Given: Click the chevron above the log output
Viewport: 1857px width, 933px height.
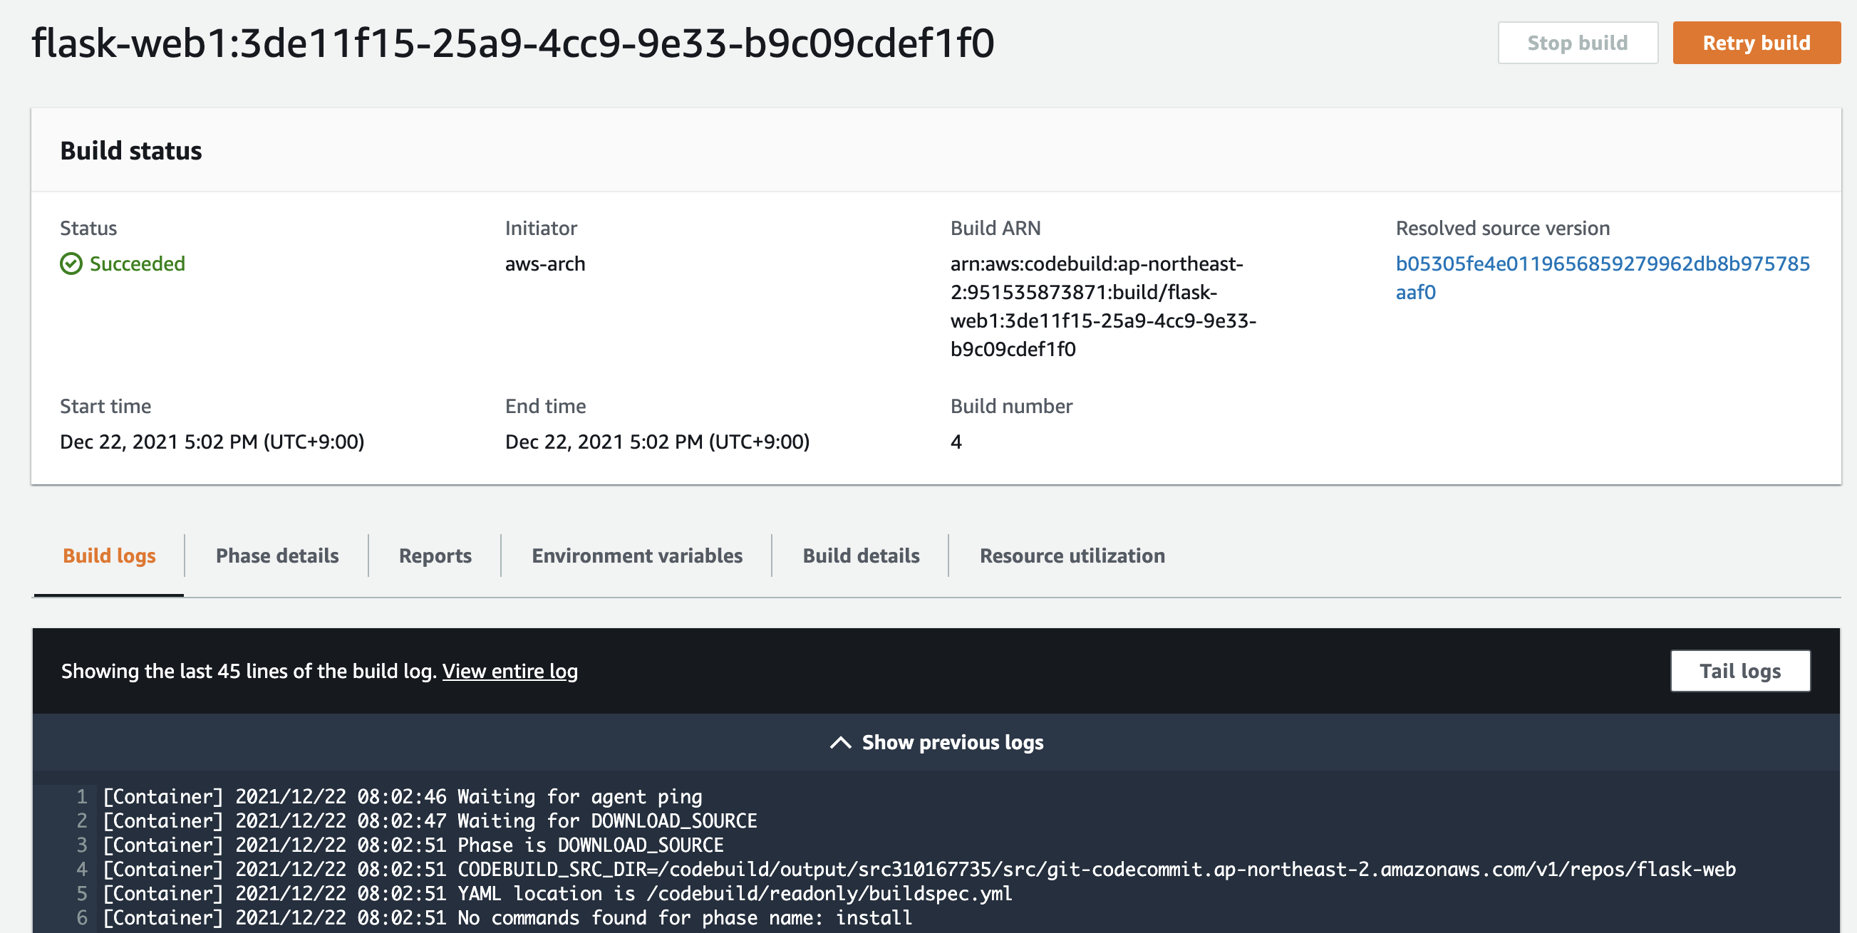Looking at the screenshot, I should pos(840,741).
